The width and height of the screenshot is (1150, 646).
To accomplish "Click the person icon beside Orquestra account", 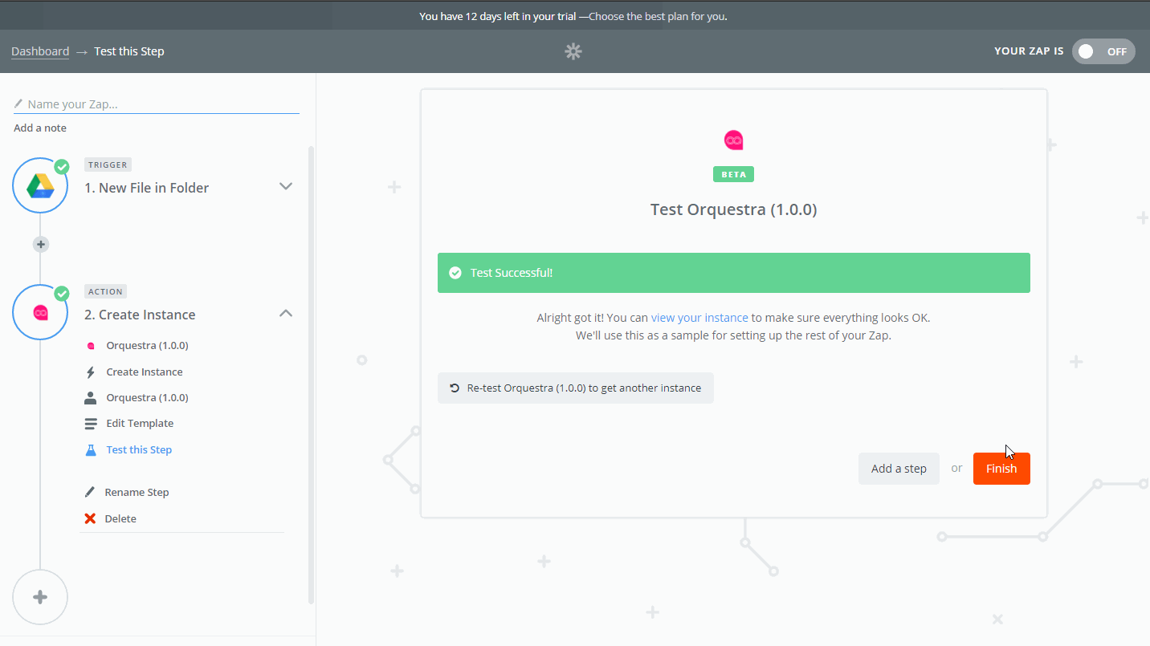I will tap(91, 398).
